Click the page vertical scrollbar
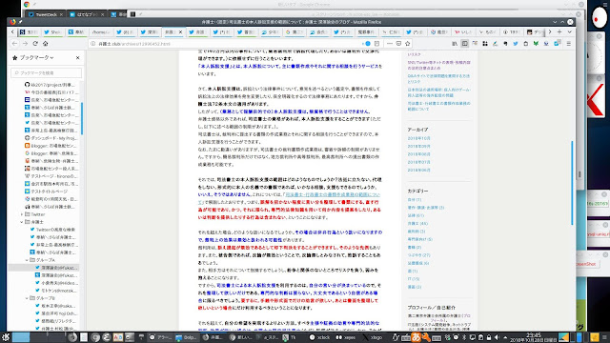The width and height of the screenshot is (610, 343). (572, 182)
